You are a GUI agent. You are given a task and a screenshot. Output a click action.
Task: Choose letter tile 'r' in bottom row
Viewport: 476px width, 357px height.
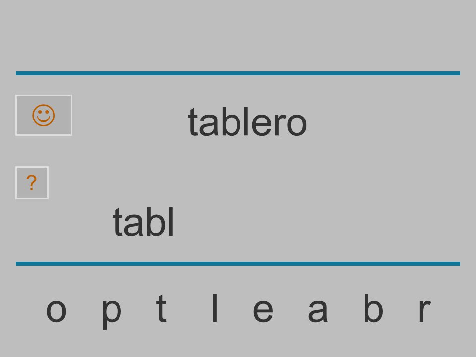425,310
